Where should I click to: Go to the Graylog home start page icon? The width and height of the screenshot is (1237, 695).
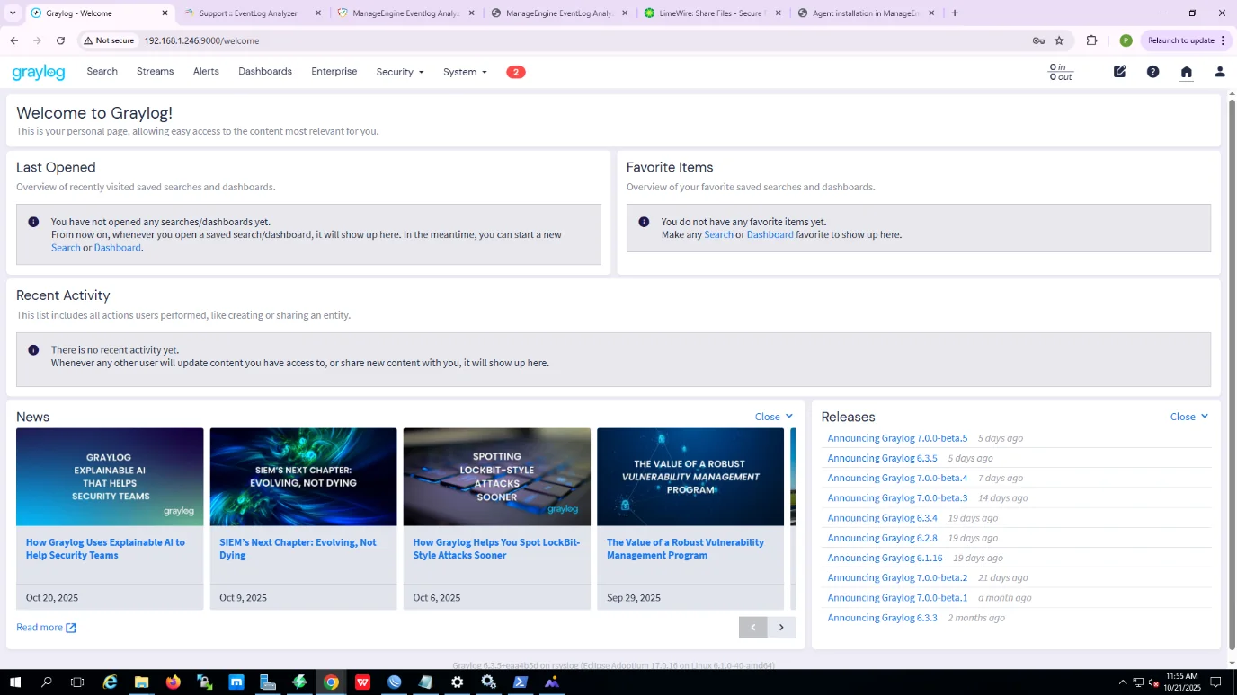coord(1186,72)
